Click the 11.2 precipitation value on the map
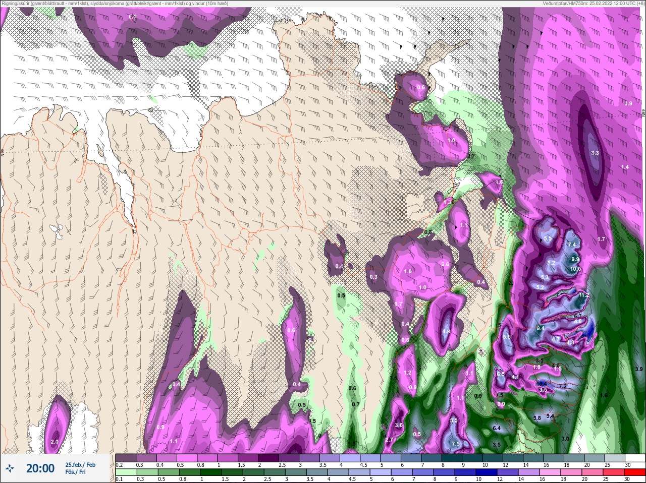The image size is (646, 483). click(x=584, y=295)
